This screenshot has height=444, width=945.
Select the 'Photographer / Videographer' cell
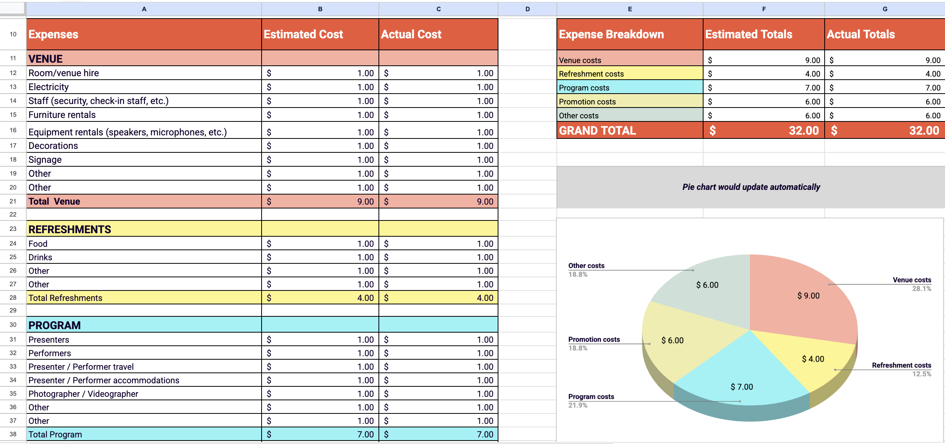tap(144, 394)
